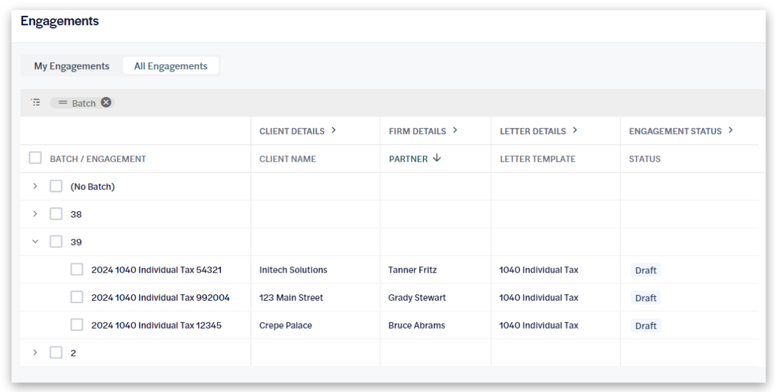This screenshot has height=392, width=775.
Task: Toggle the select-all checkbox in header
Action: (x=36, y=159)
